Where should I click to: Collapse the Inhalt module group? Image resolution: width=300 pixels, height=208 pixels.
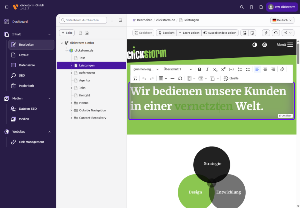click(x=49, y=34)
